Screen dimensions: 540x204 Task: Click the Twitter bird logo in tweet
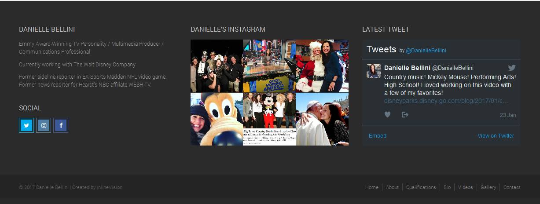512,68
